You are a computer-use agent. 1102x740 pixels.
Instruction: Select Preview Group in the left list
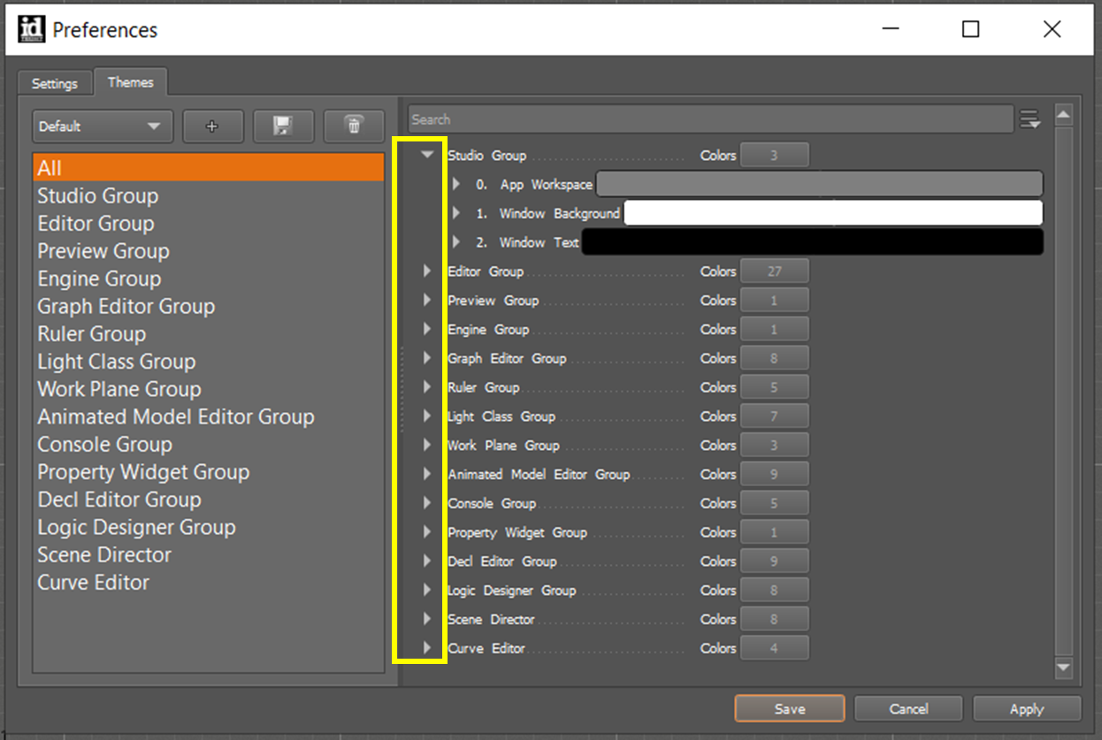click(209, 251)
